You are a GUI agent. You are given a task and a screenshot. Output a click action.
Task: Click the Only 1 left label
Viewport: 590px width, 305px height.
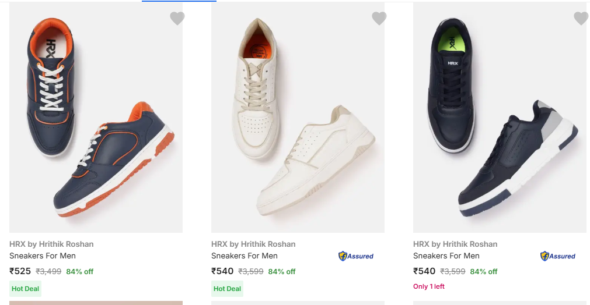(x=429, y=286)
